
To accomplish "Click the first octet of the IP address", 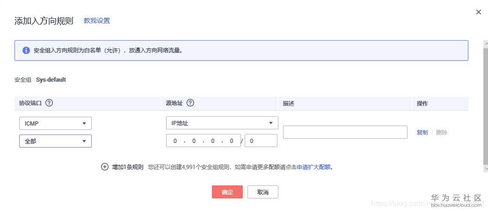I will [x=175, y=141].
